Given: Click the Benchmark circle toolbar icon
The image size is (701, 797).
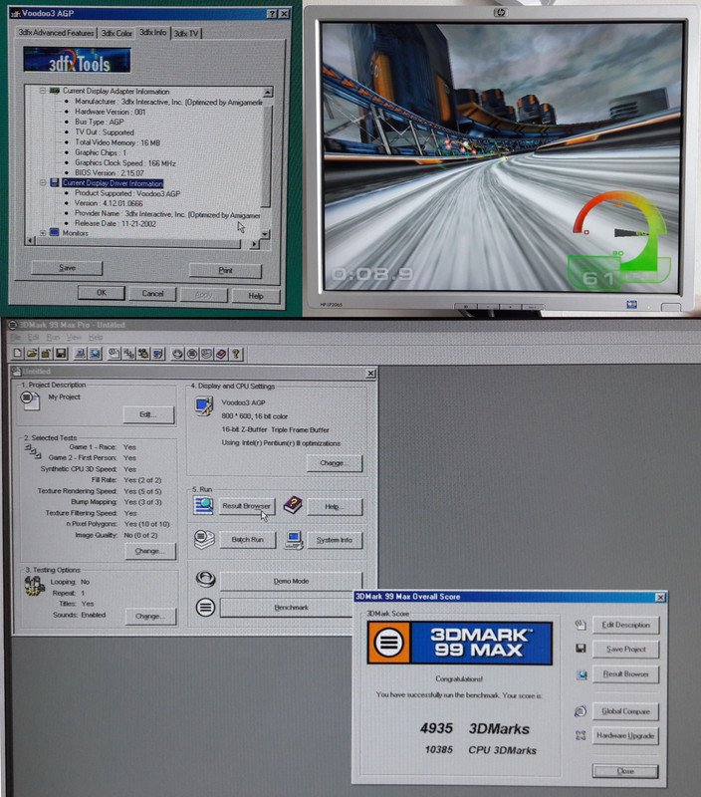Looking at the screenshot, I should pyautogui.click(x=192, y=354).
